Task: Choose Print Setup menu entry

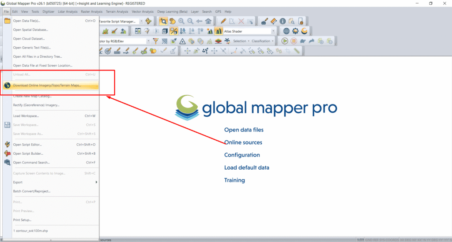Action: click(51, 220)
